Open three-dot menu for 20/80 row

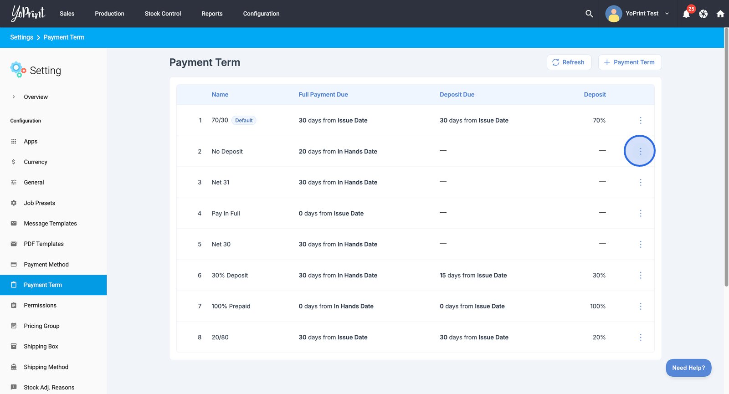tap(641, 338)
